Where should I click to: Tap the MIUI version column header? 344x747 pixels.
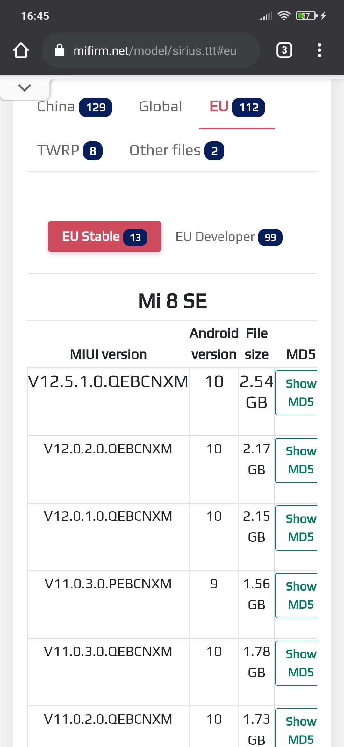pos(108,355)
